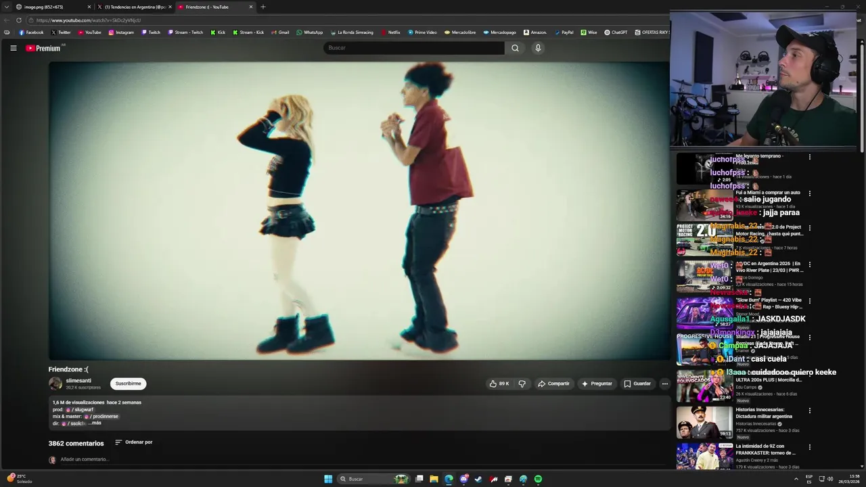Open options for La intimidad de 9Z video
This screenshot has width=866, height=487.
[809, 447]
